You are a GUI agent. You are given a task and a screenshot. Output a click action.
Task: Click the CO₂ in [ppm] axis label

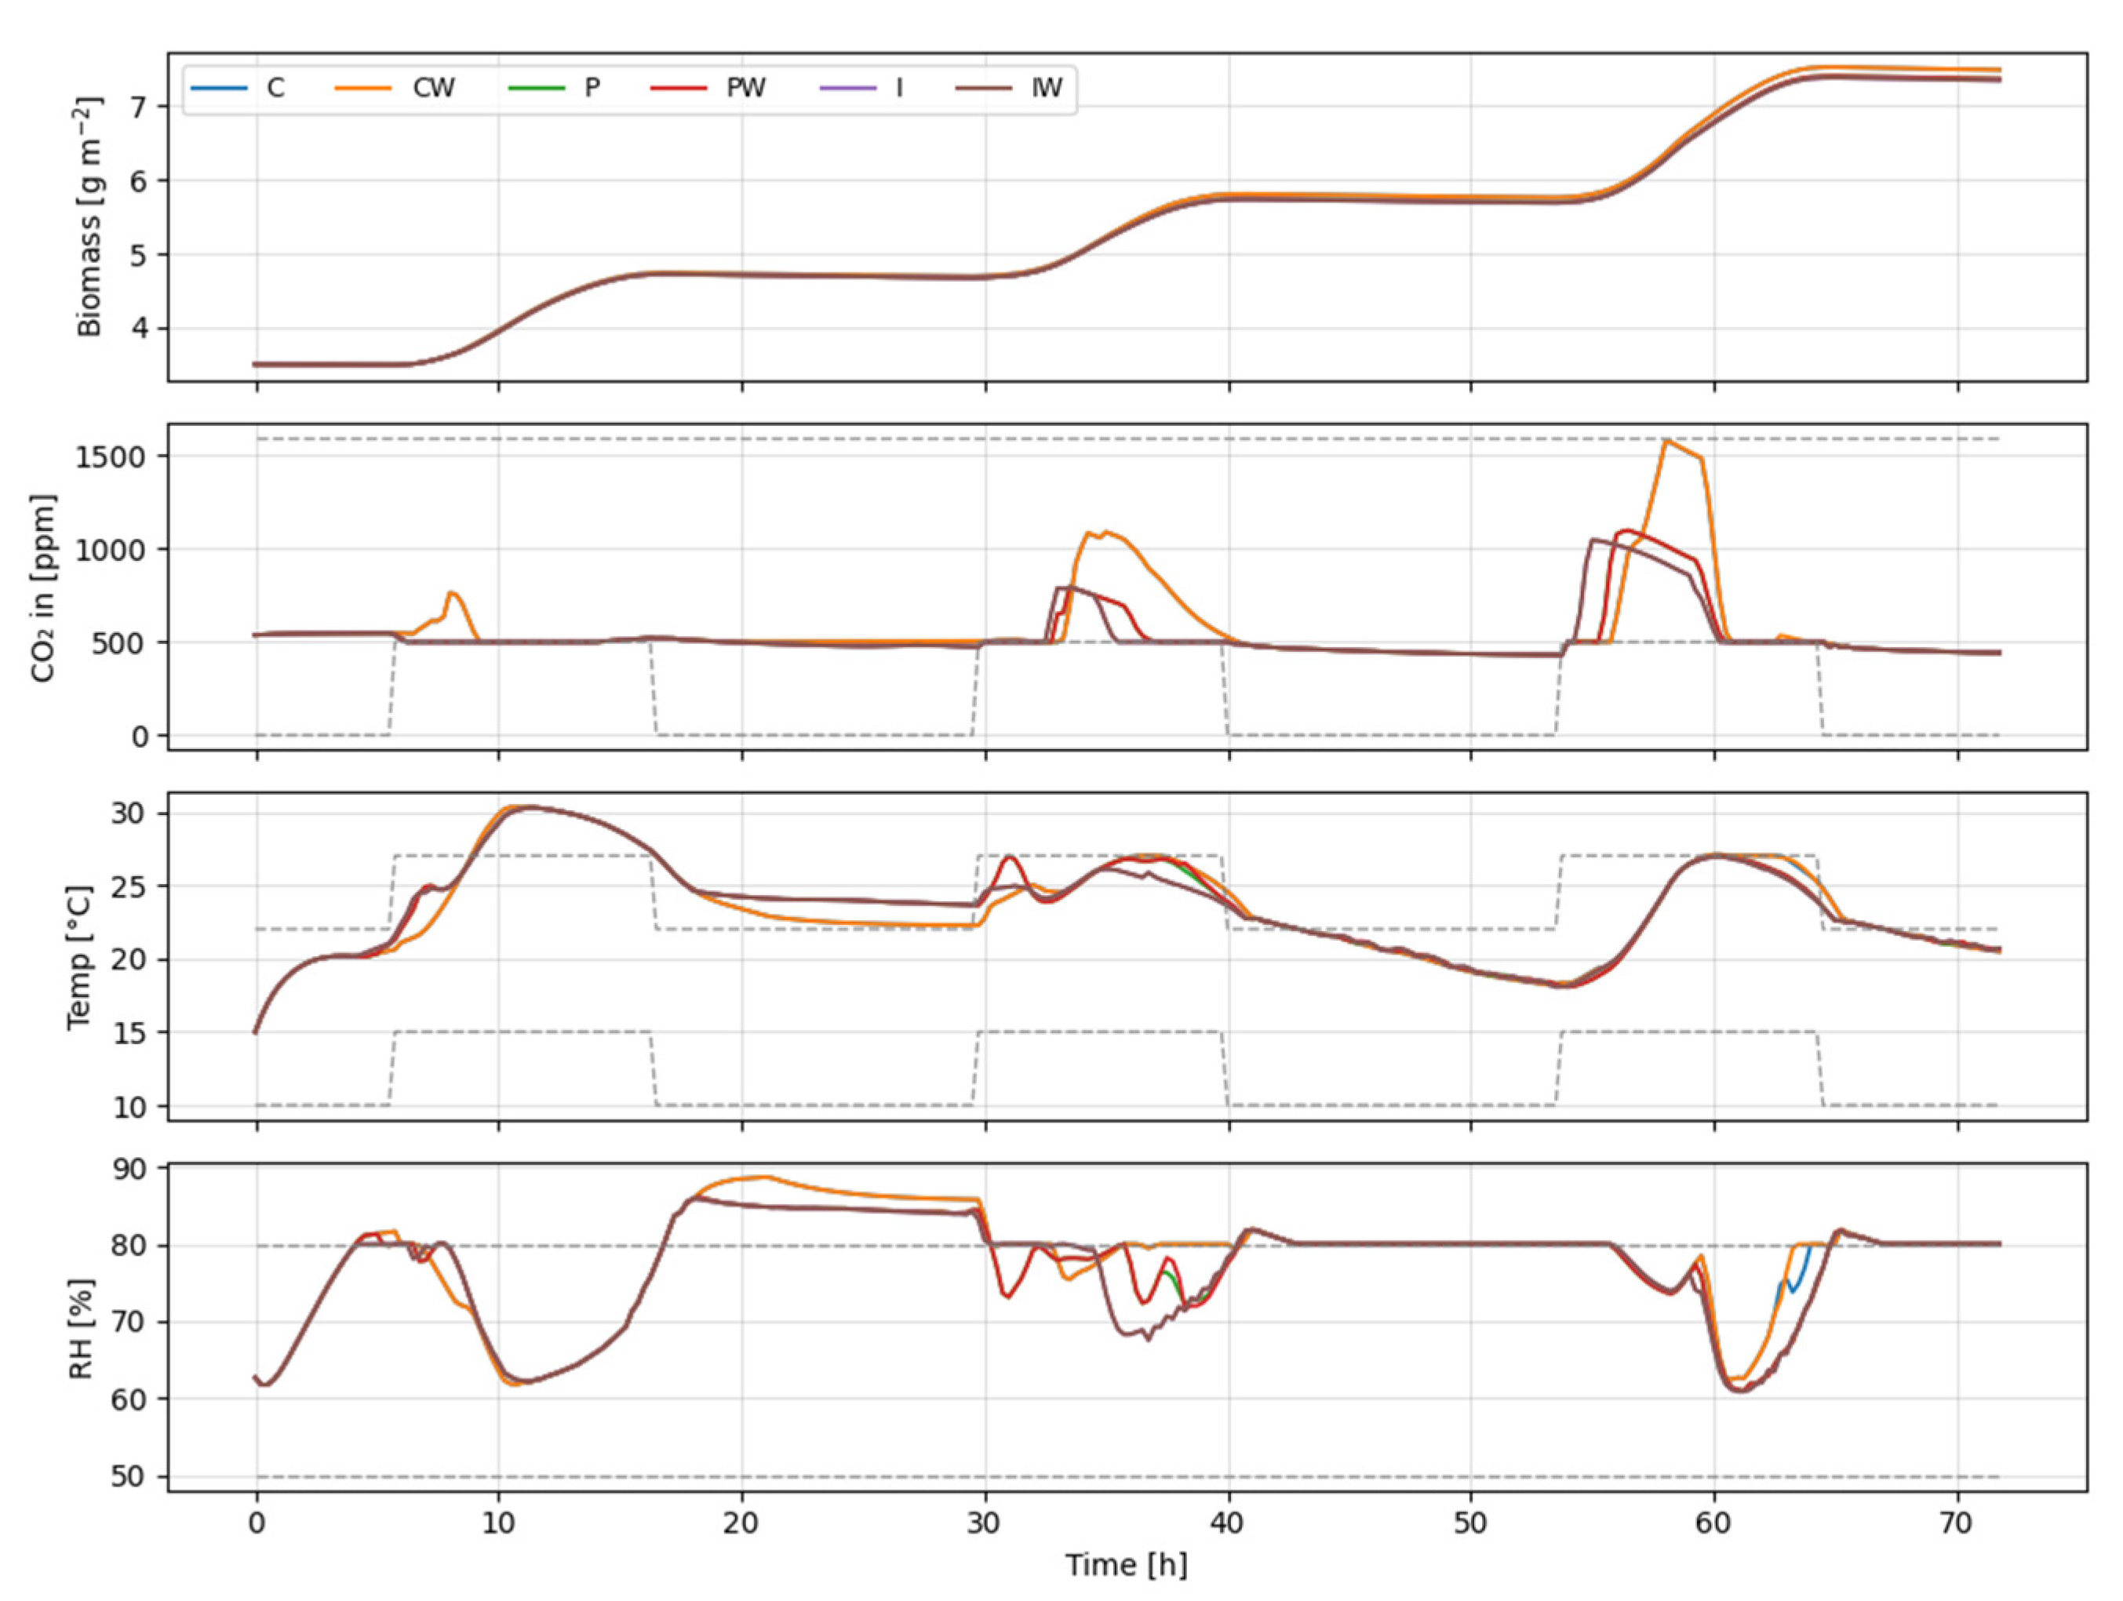pos(43,588)
